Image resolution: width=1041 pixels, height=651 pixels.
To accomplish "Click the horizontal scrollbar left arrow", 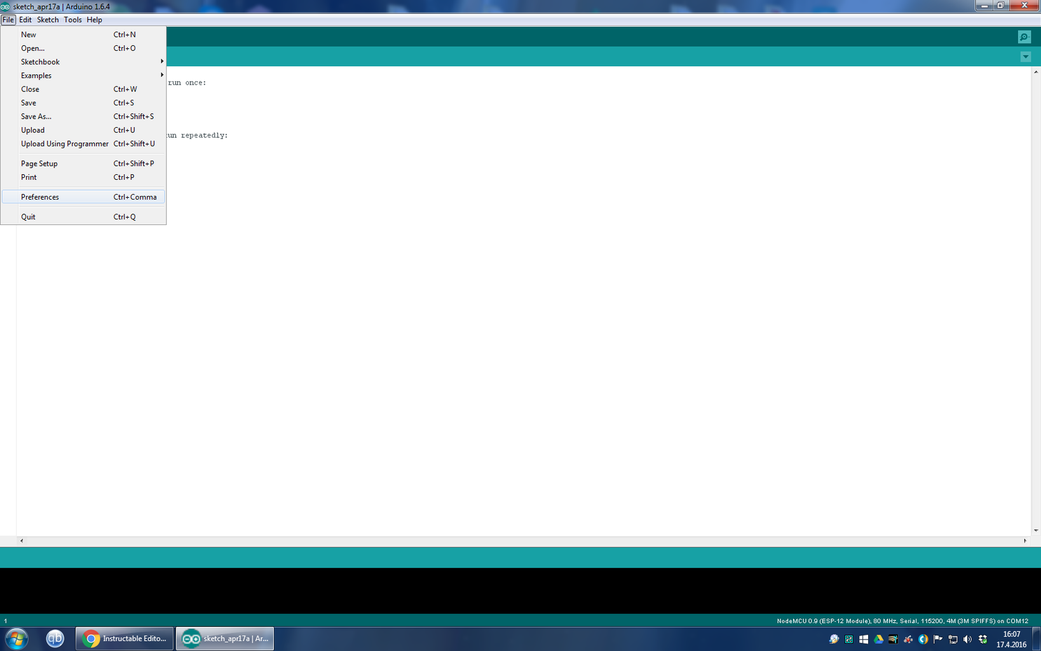I will click(22, 540).
